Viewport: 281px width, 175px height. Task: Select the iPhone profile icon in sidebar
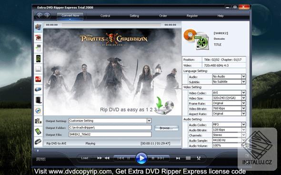38,58
